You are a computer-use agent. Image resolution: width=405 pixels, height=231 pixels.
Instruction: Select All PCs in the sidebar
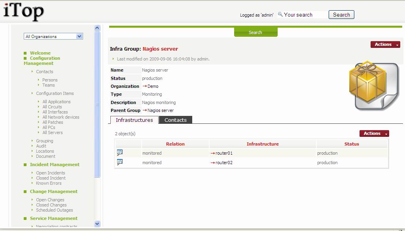coord(49,127)
